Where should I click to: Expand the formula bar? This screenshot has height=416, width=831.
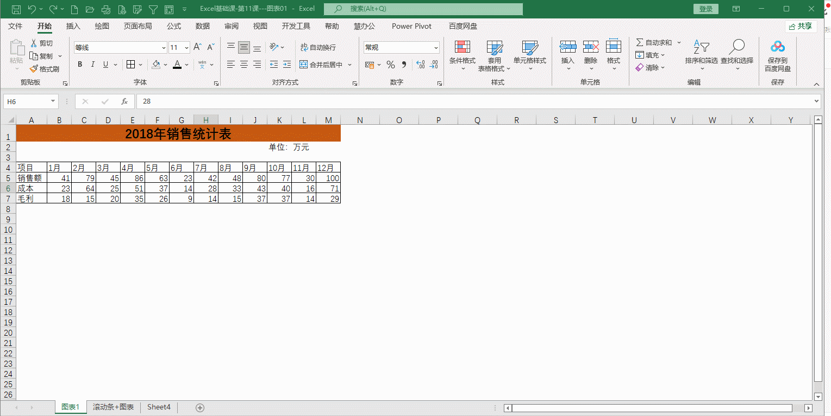click(x=816, y=101)
